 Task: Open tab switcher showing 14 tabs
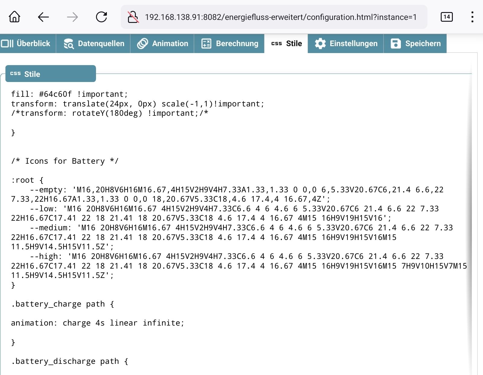pyautogui.click(x=446, y=17)
